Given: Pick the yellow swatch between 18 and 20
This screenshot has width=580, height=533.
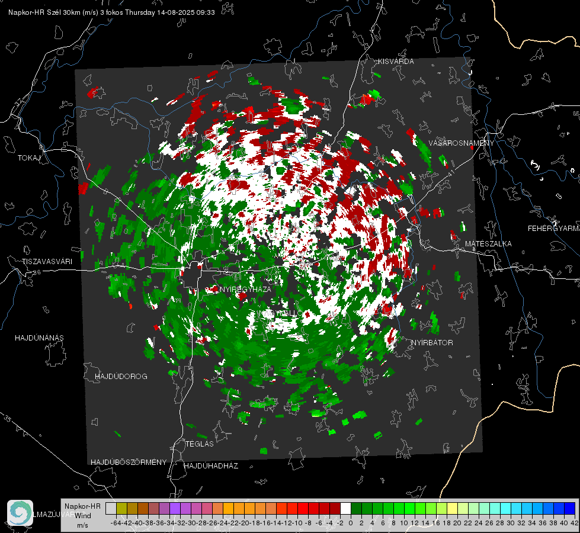Looking at the screenshot, I should pos(453,508).
